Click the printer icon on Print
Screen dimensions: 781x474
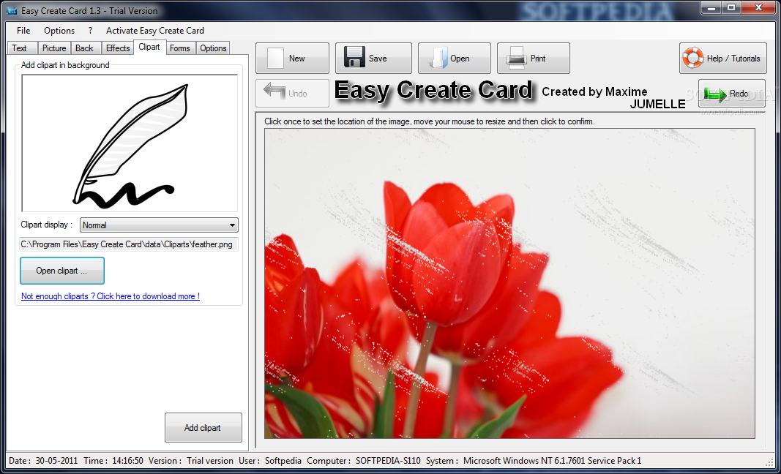tap(516, 59)
